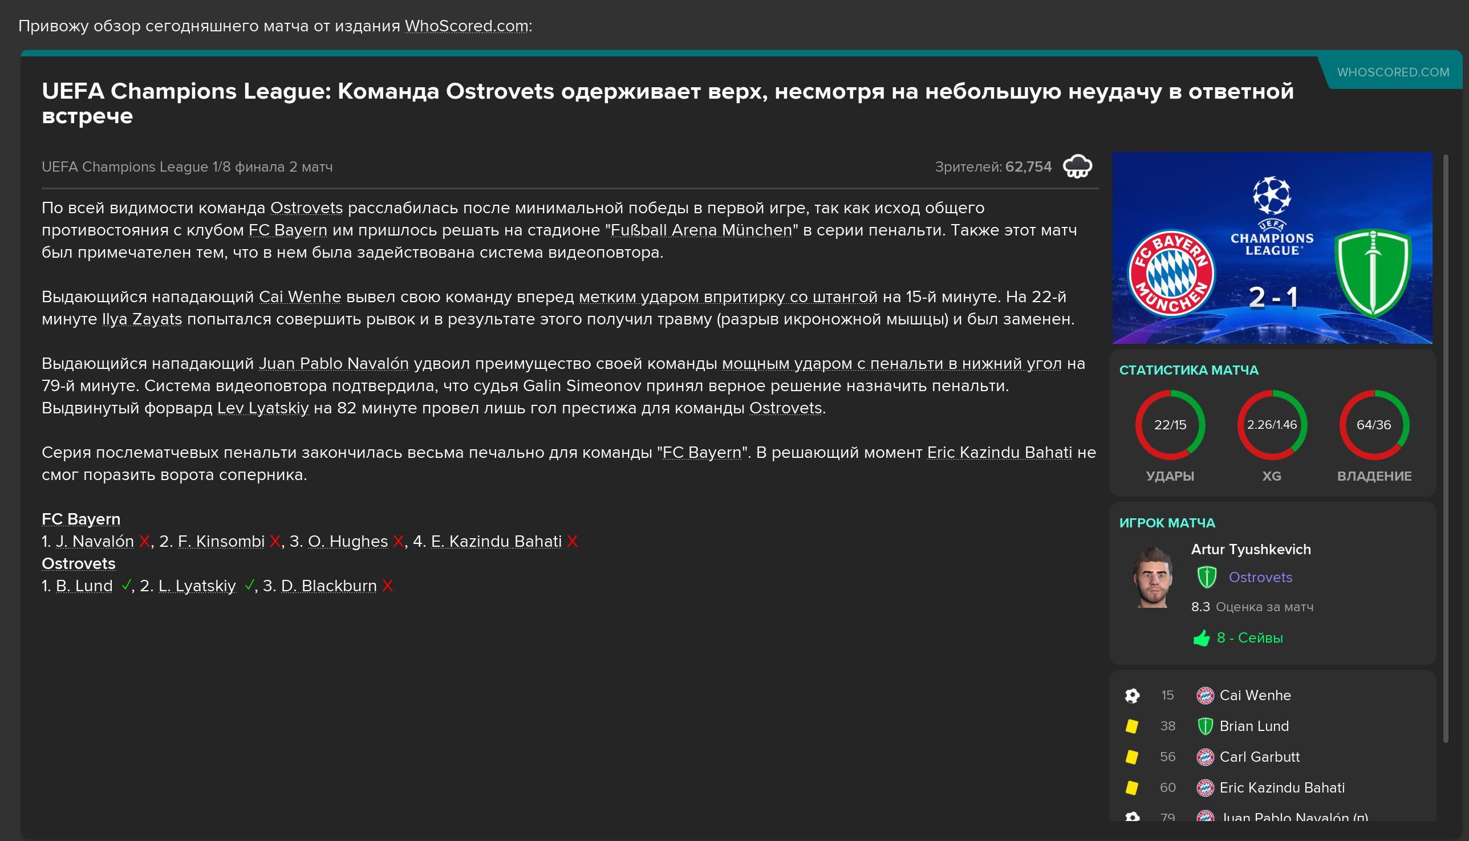Image resolution: width=1469 pixels, height=841 pixels.
Task: Click the '8 - Сейвы' saves label
Action: (1249, 637)
